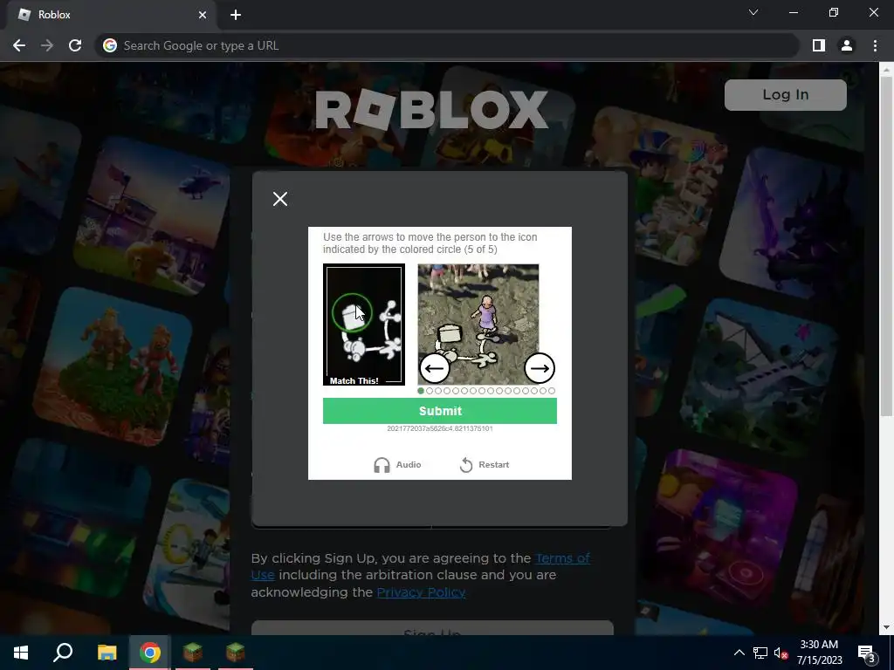The image size is (894, 670).
Task: Click the Chrome taskbar icon
Action: point(150,653)
